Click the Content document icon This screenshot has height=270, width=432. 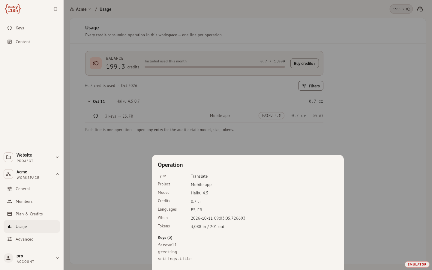pyautogui.click(x=10, y=42)
